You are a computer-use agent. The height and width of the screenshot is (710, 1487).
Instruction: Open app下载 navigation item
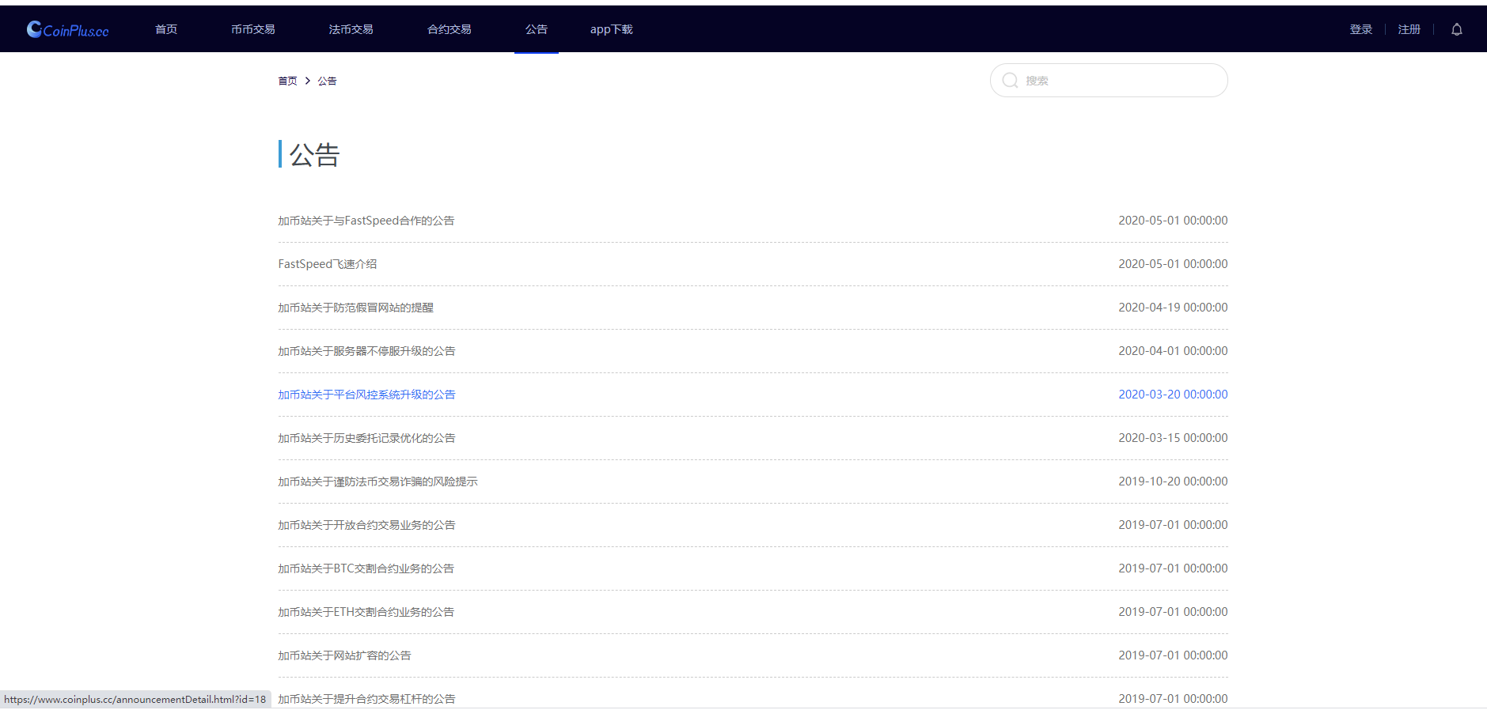pos(612,29)
